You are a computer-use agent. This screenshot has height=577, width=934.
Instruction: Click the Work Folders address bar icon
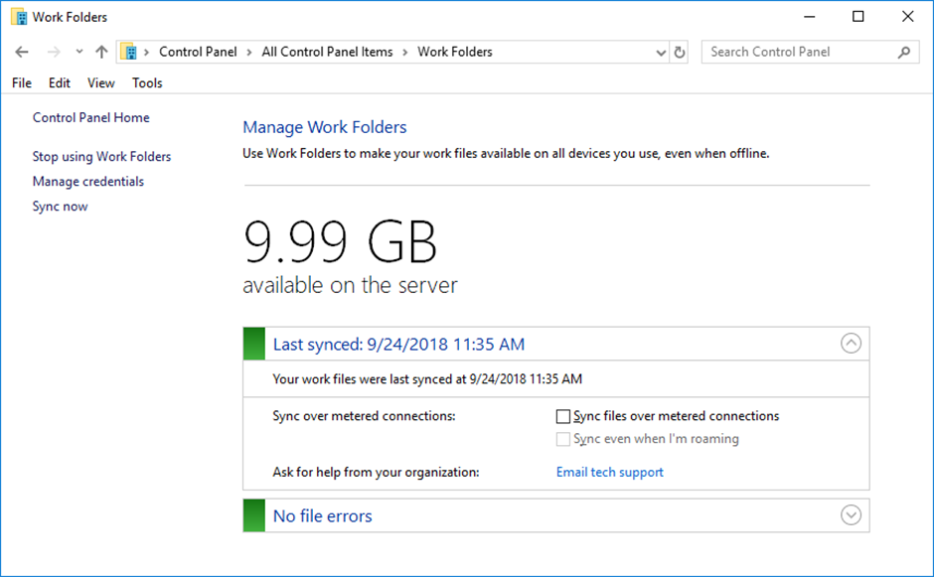click(129, 52)
